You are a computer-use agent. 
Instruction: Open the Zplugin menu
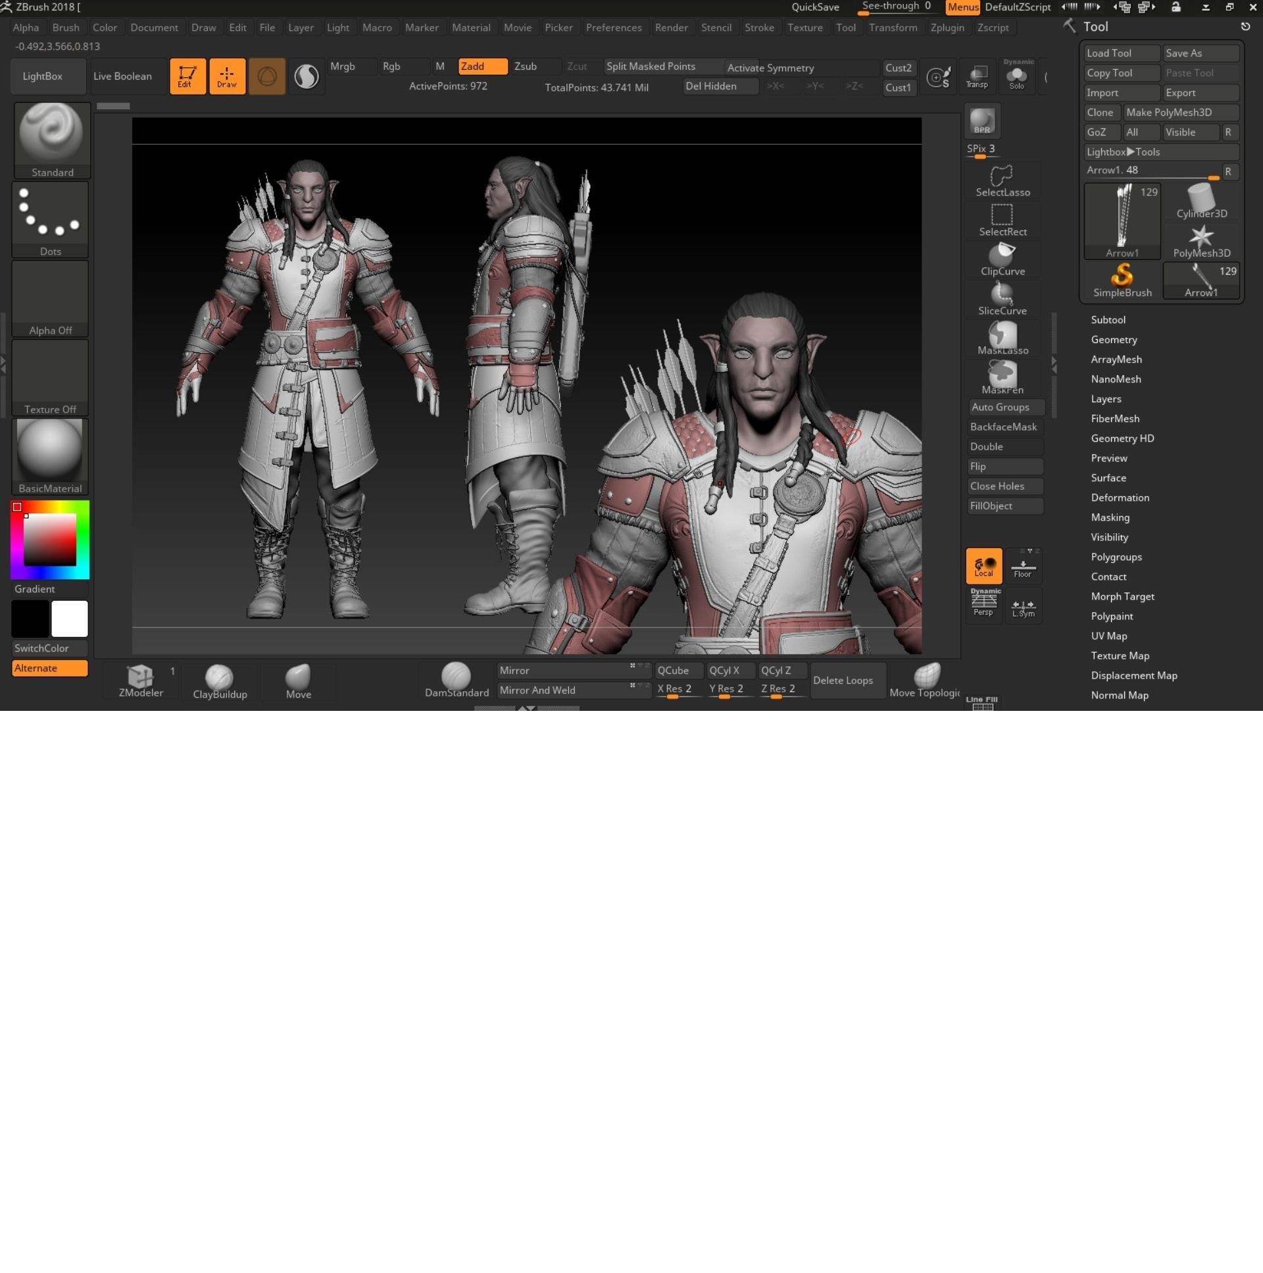(x=946, y=28)
